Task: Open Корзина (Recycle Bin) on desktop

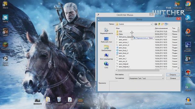Action: [x=59, y=101]
